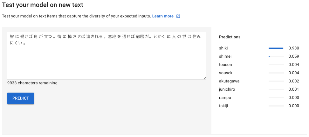Click the PREDICT button
This screenshot has width=309, height=137.
click(x=21, y=98)
